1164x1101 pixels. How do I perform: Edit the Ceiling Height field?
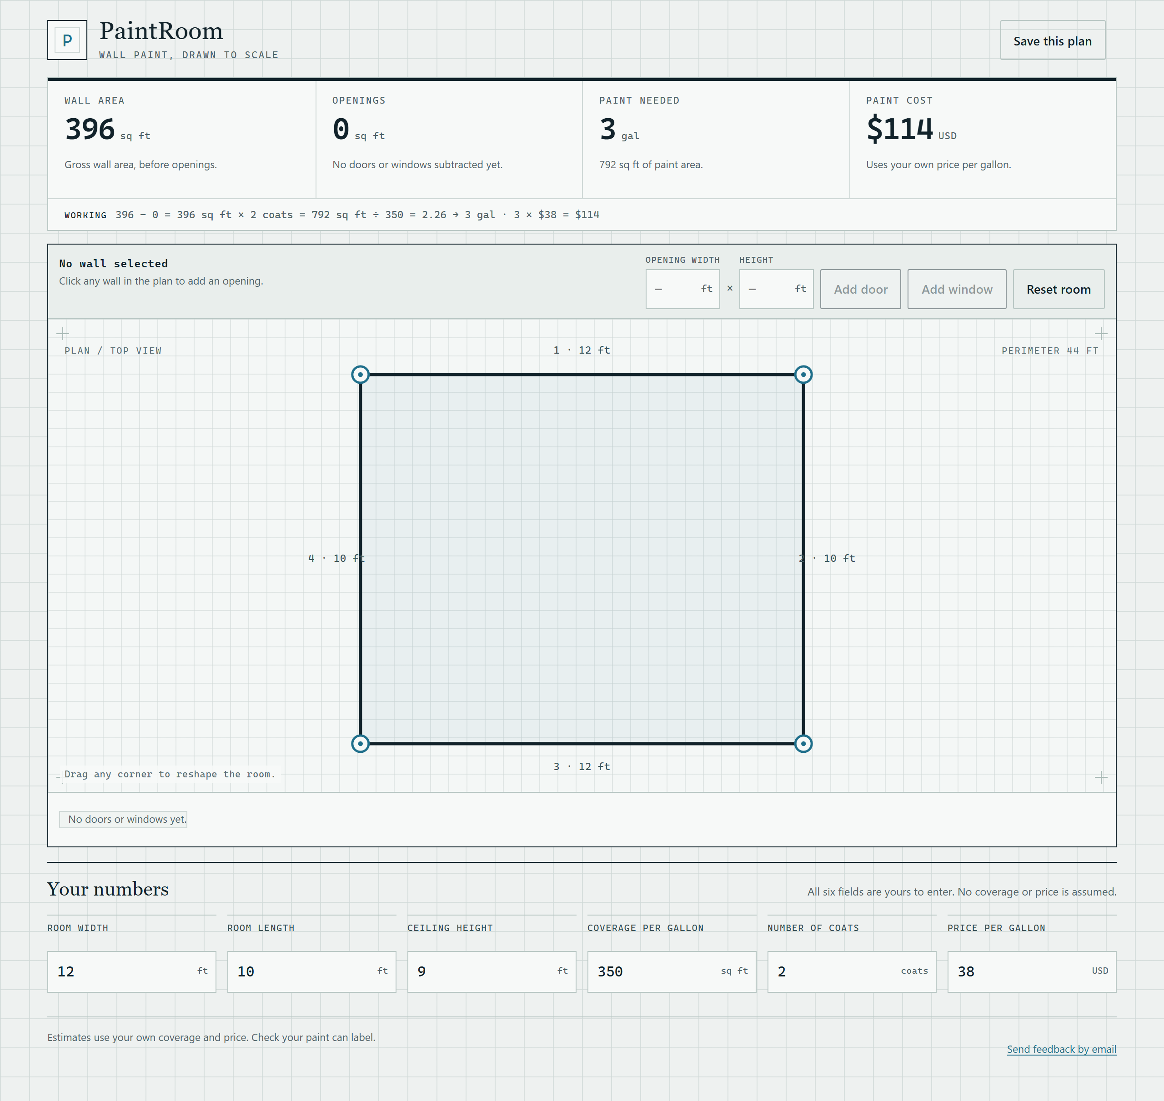click(492, 972)
